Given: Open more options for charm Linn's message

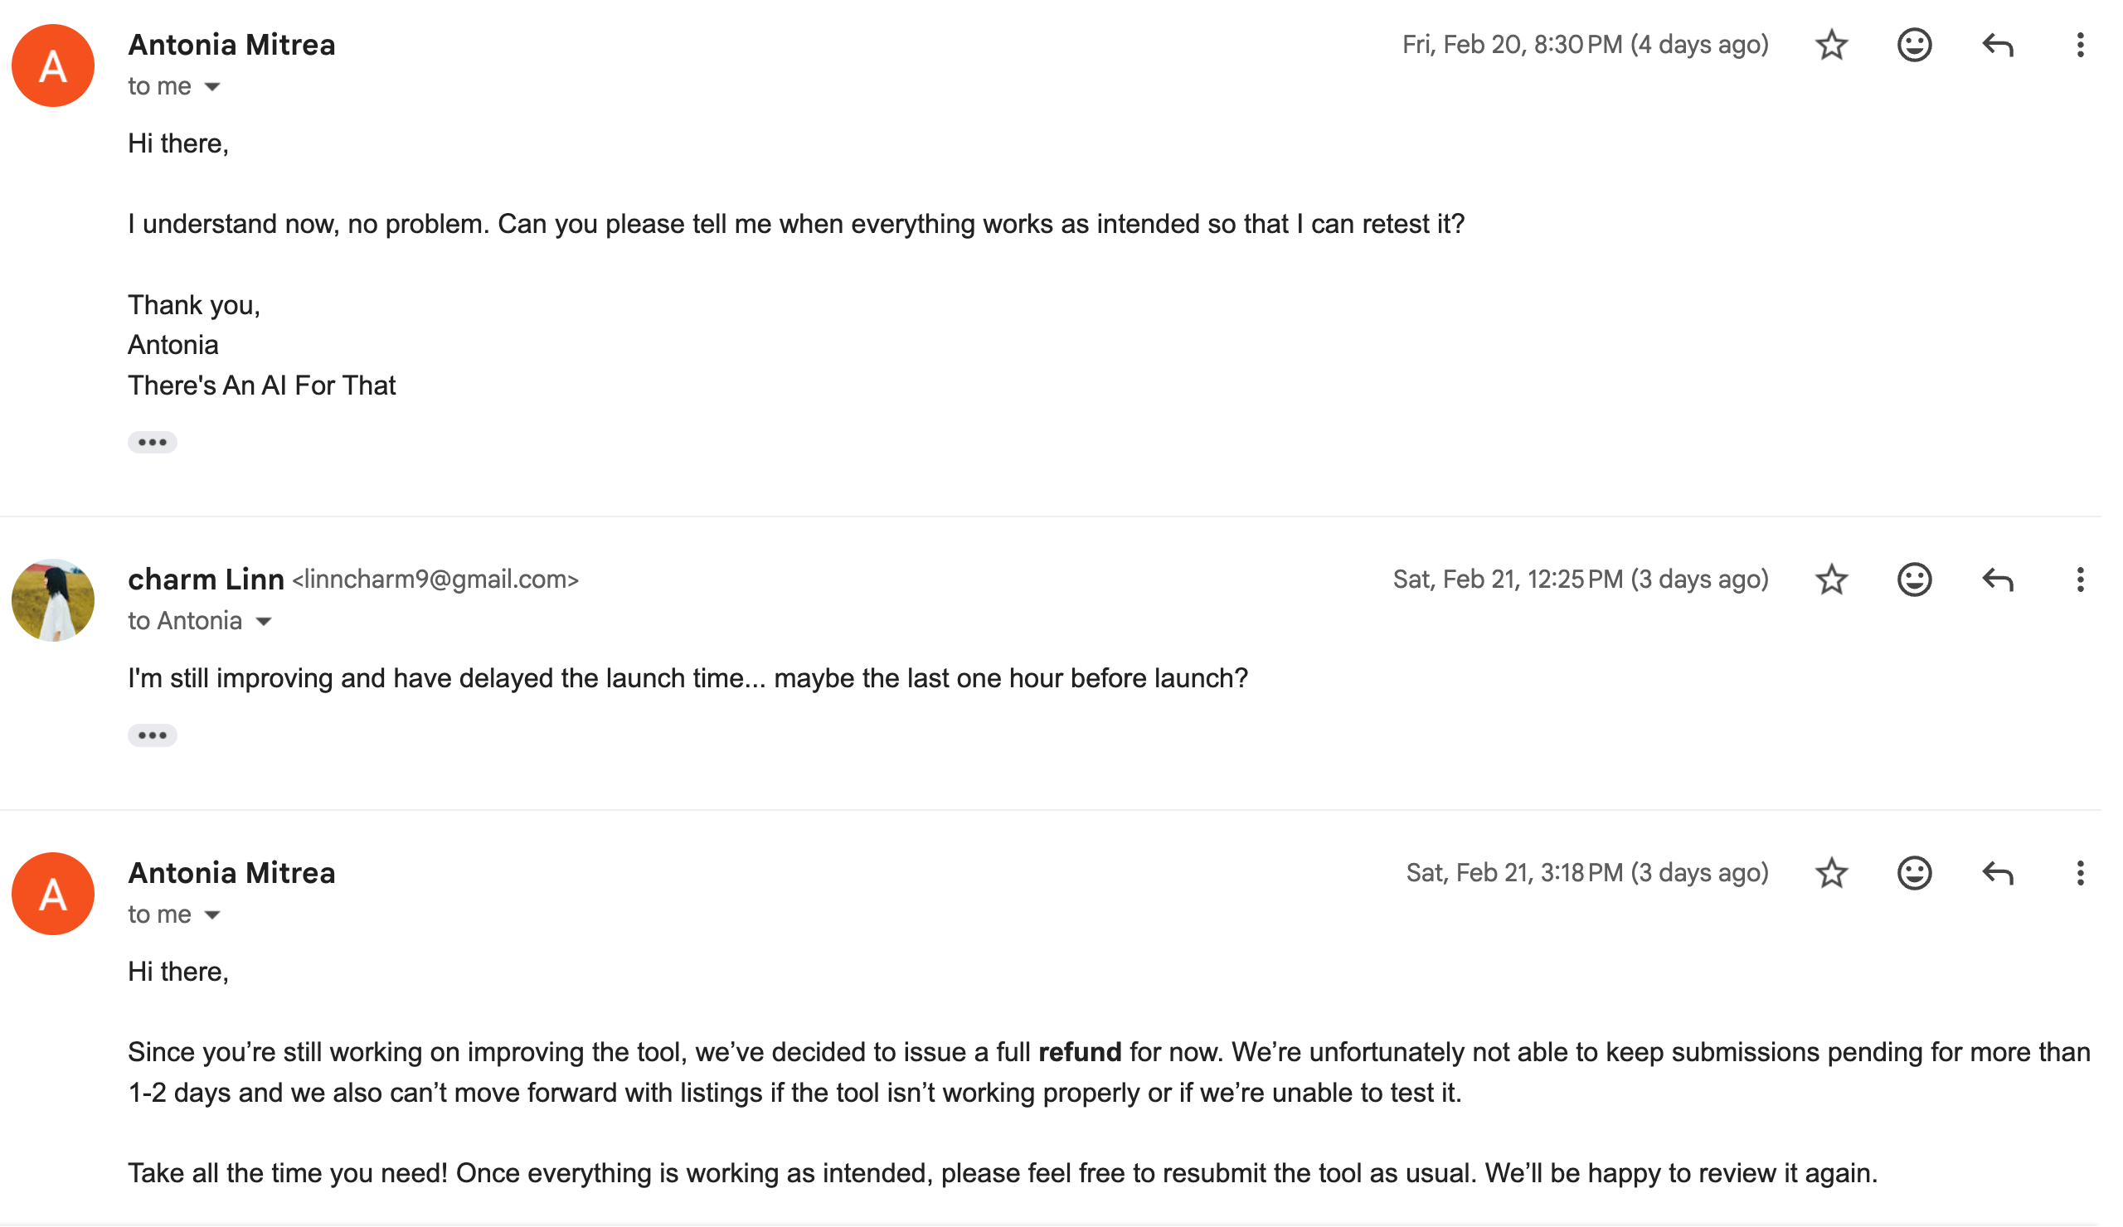Looking at the screenshot, I should pyautogui.click(x=2079, y=580).
